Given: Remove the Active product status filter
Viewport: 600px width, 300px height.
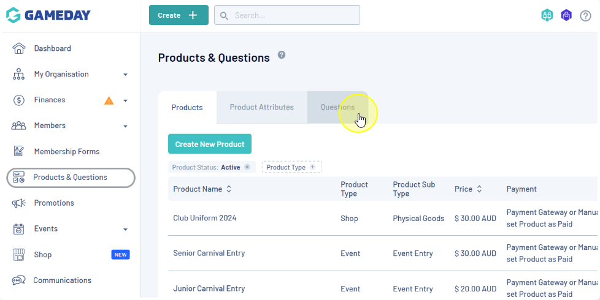Looking at the screenshot, I should click(247, 167).
